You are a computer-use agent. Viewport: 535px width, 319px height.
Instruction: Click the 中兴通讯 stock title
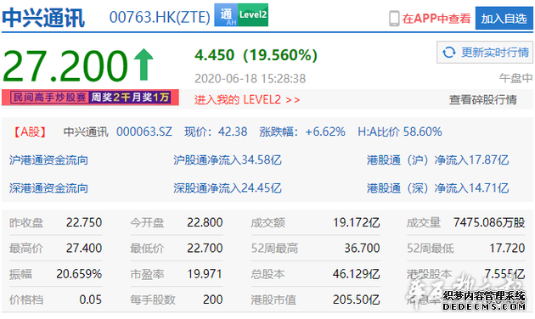[43, 18]
